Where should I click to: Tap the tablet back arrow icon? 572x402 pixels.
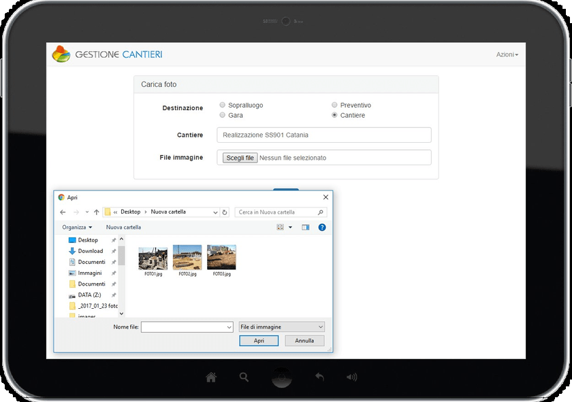click(319, 377)
